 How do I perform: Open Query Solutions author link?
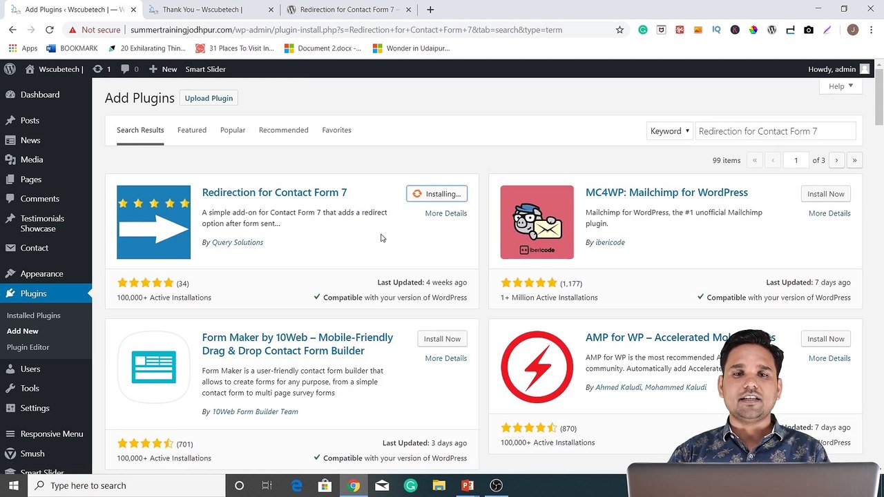238,242
